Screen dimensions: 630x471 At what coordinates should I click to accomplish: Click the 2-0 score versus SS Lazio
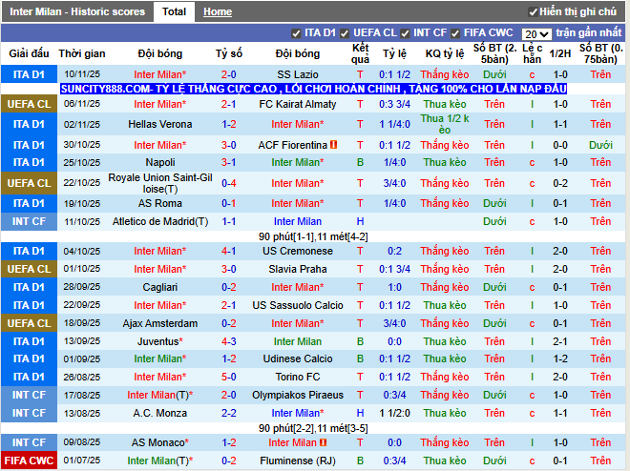(x=229, y=74)
